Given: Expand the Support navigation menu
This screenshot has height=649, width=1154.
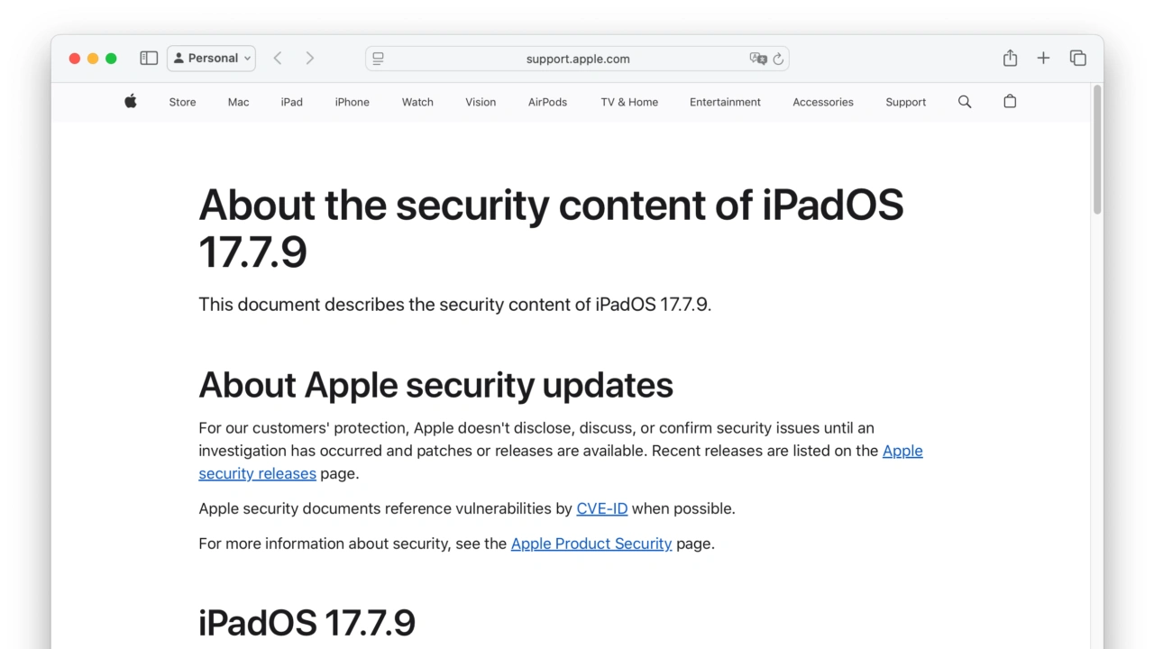Looking at the screenshot, I should [x=905, y=102].
